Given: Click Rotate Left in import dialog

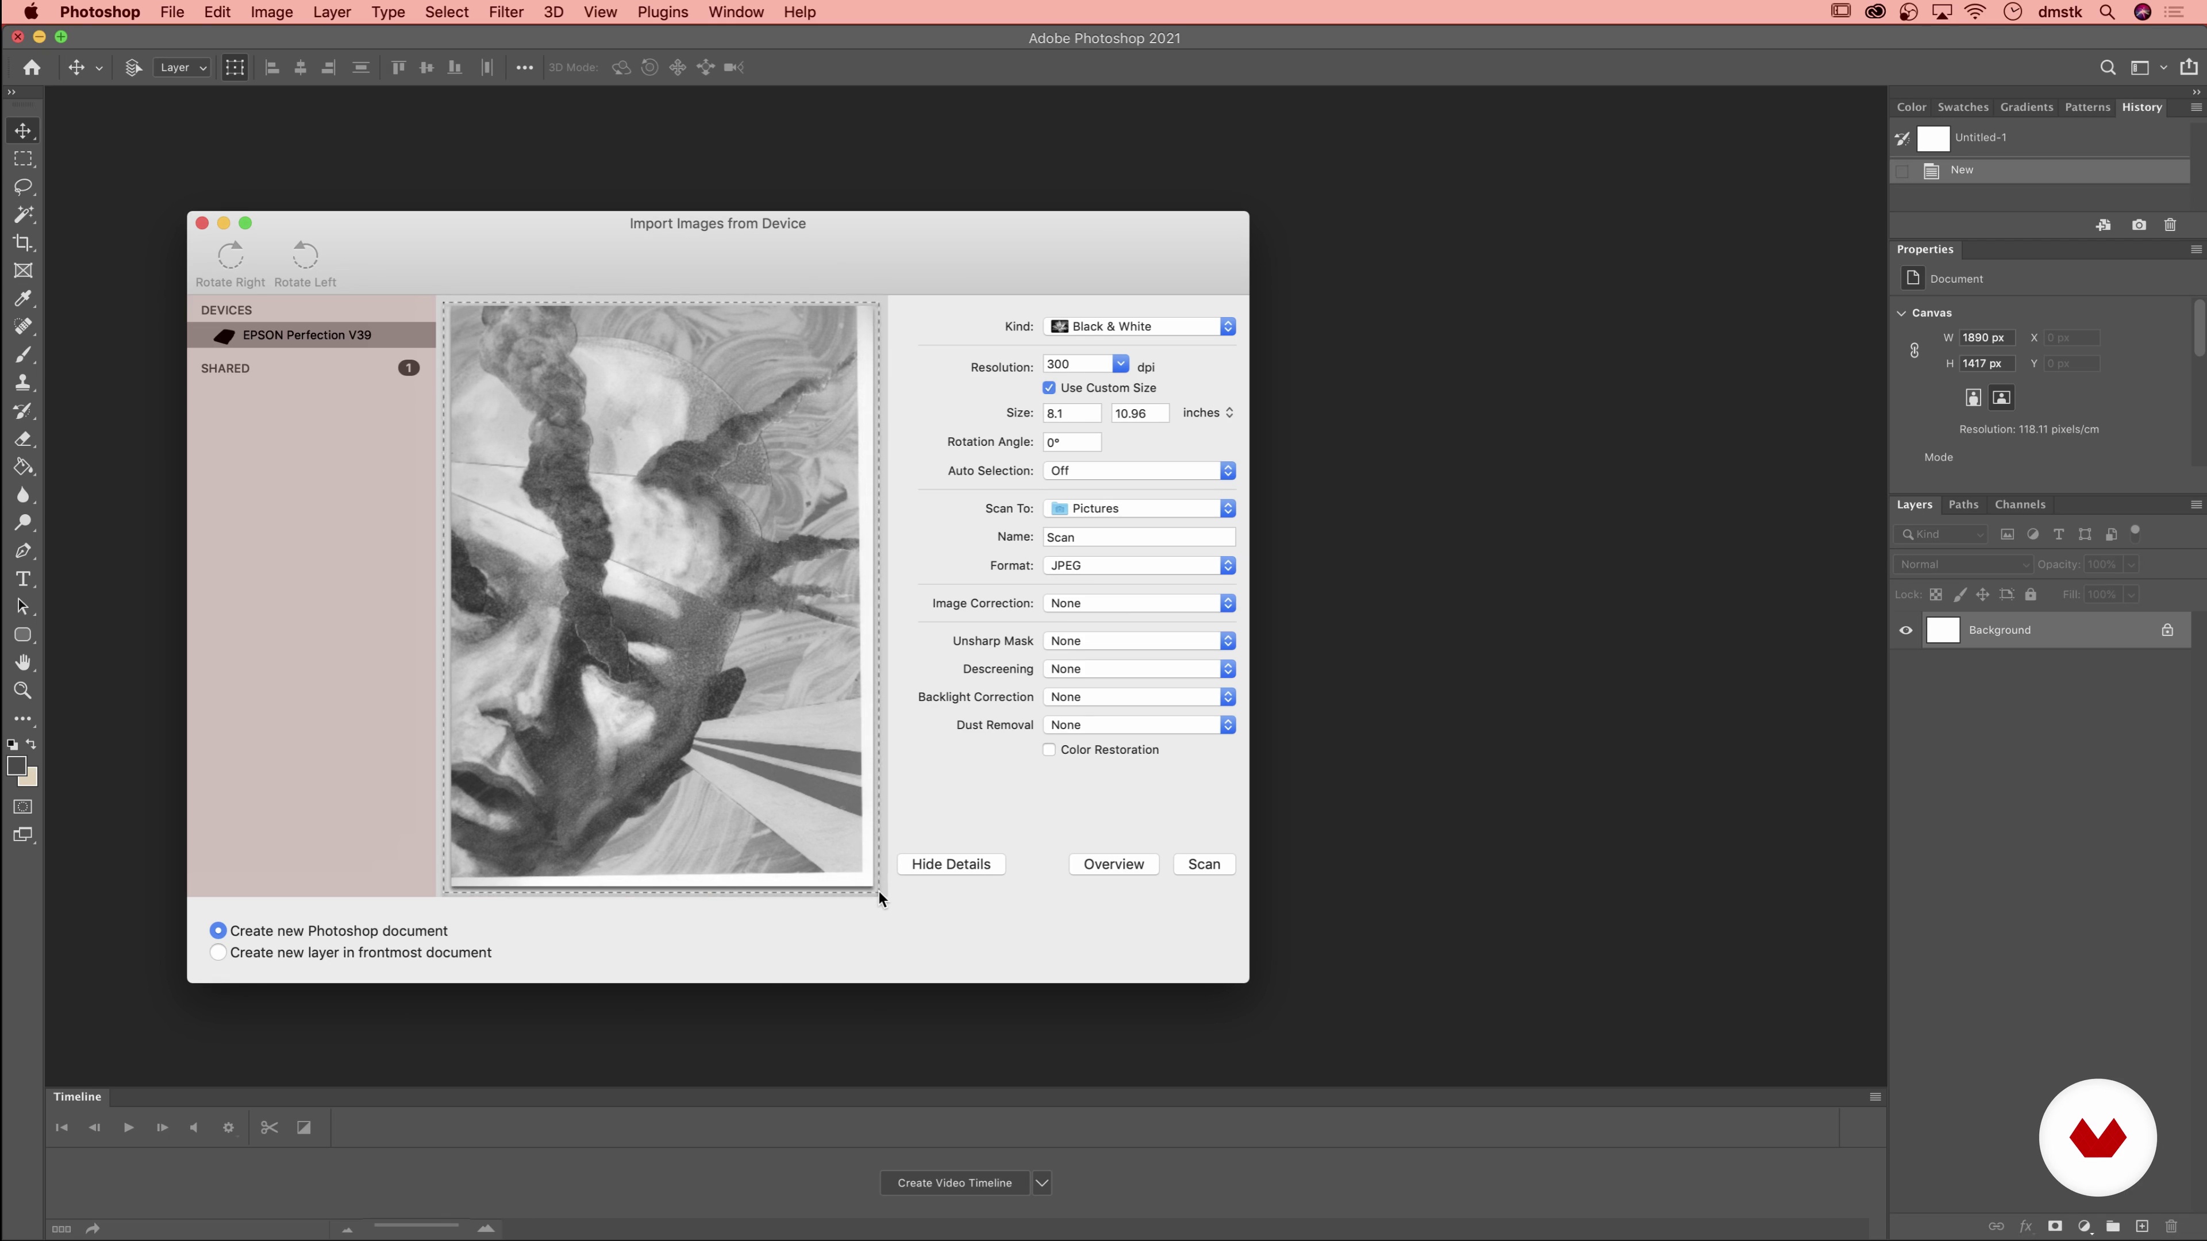Looking at the screenshot, I should click(x=305, y=264).
